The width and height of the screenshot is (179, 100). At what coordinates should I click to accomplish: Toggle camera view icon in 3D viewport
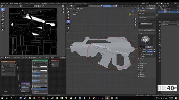[135, 25]
